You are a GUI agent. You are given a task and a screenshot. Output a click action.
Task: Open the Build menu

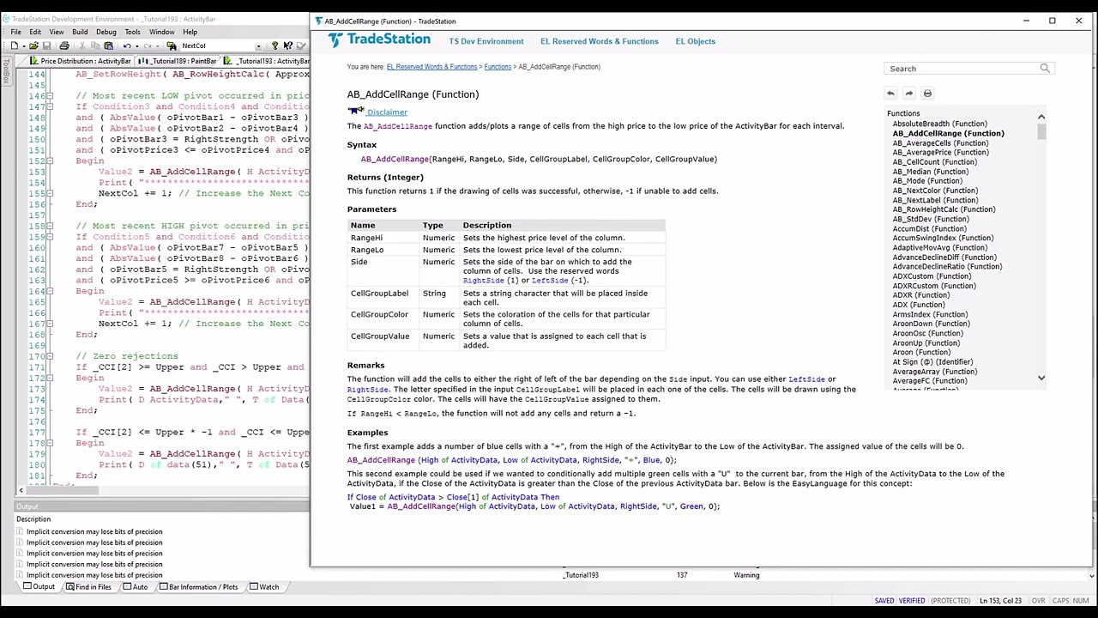80,32
